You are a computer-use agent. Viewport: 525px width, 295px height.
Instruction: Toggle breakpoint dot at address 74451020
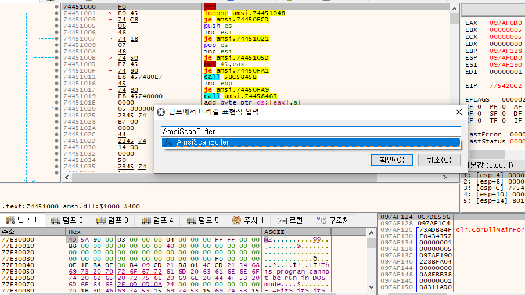tap(56, 109)
